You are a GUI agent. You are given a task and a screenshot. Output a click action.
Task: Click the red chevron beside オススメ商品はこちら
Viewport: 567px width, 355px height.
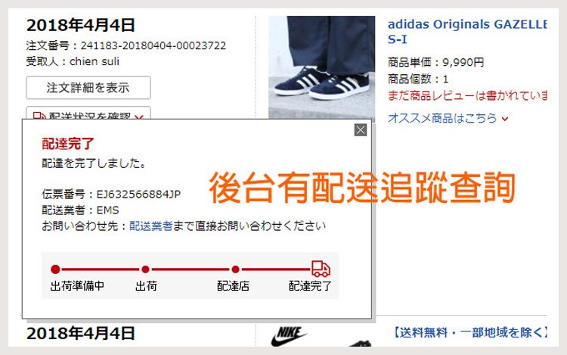pos(505,119)
